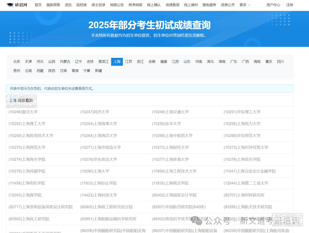Choose 云南 province tab
This screenshot has width=309, height=233.
tap(28, 71)
